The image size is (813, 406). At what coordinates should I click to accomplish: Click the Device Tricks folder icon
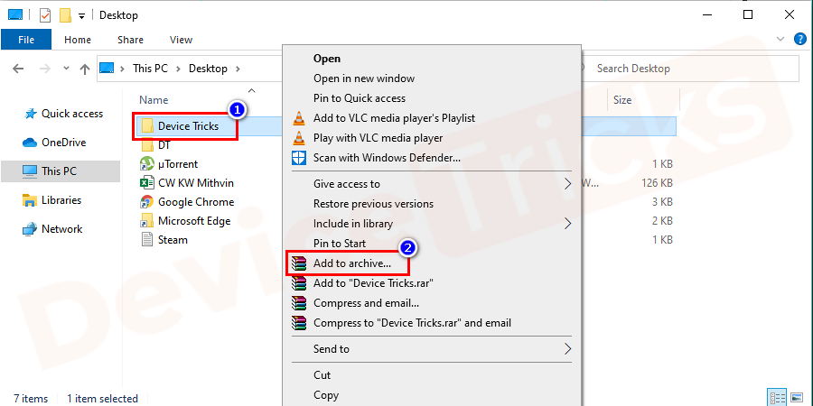(147, 125)
